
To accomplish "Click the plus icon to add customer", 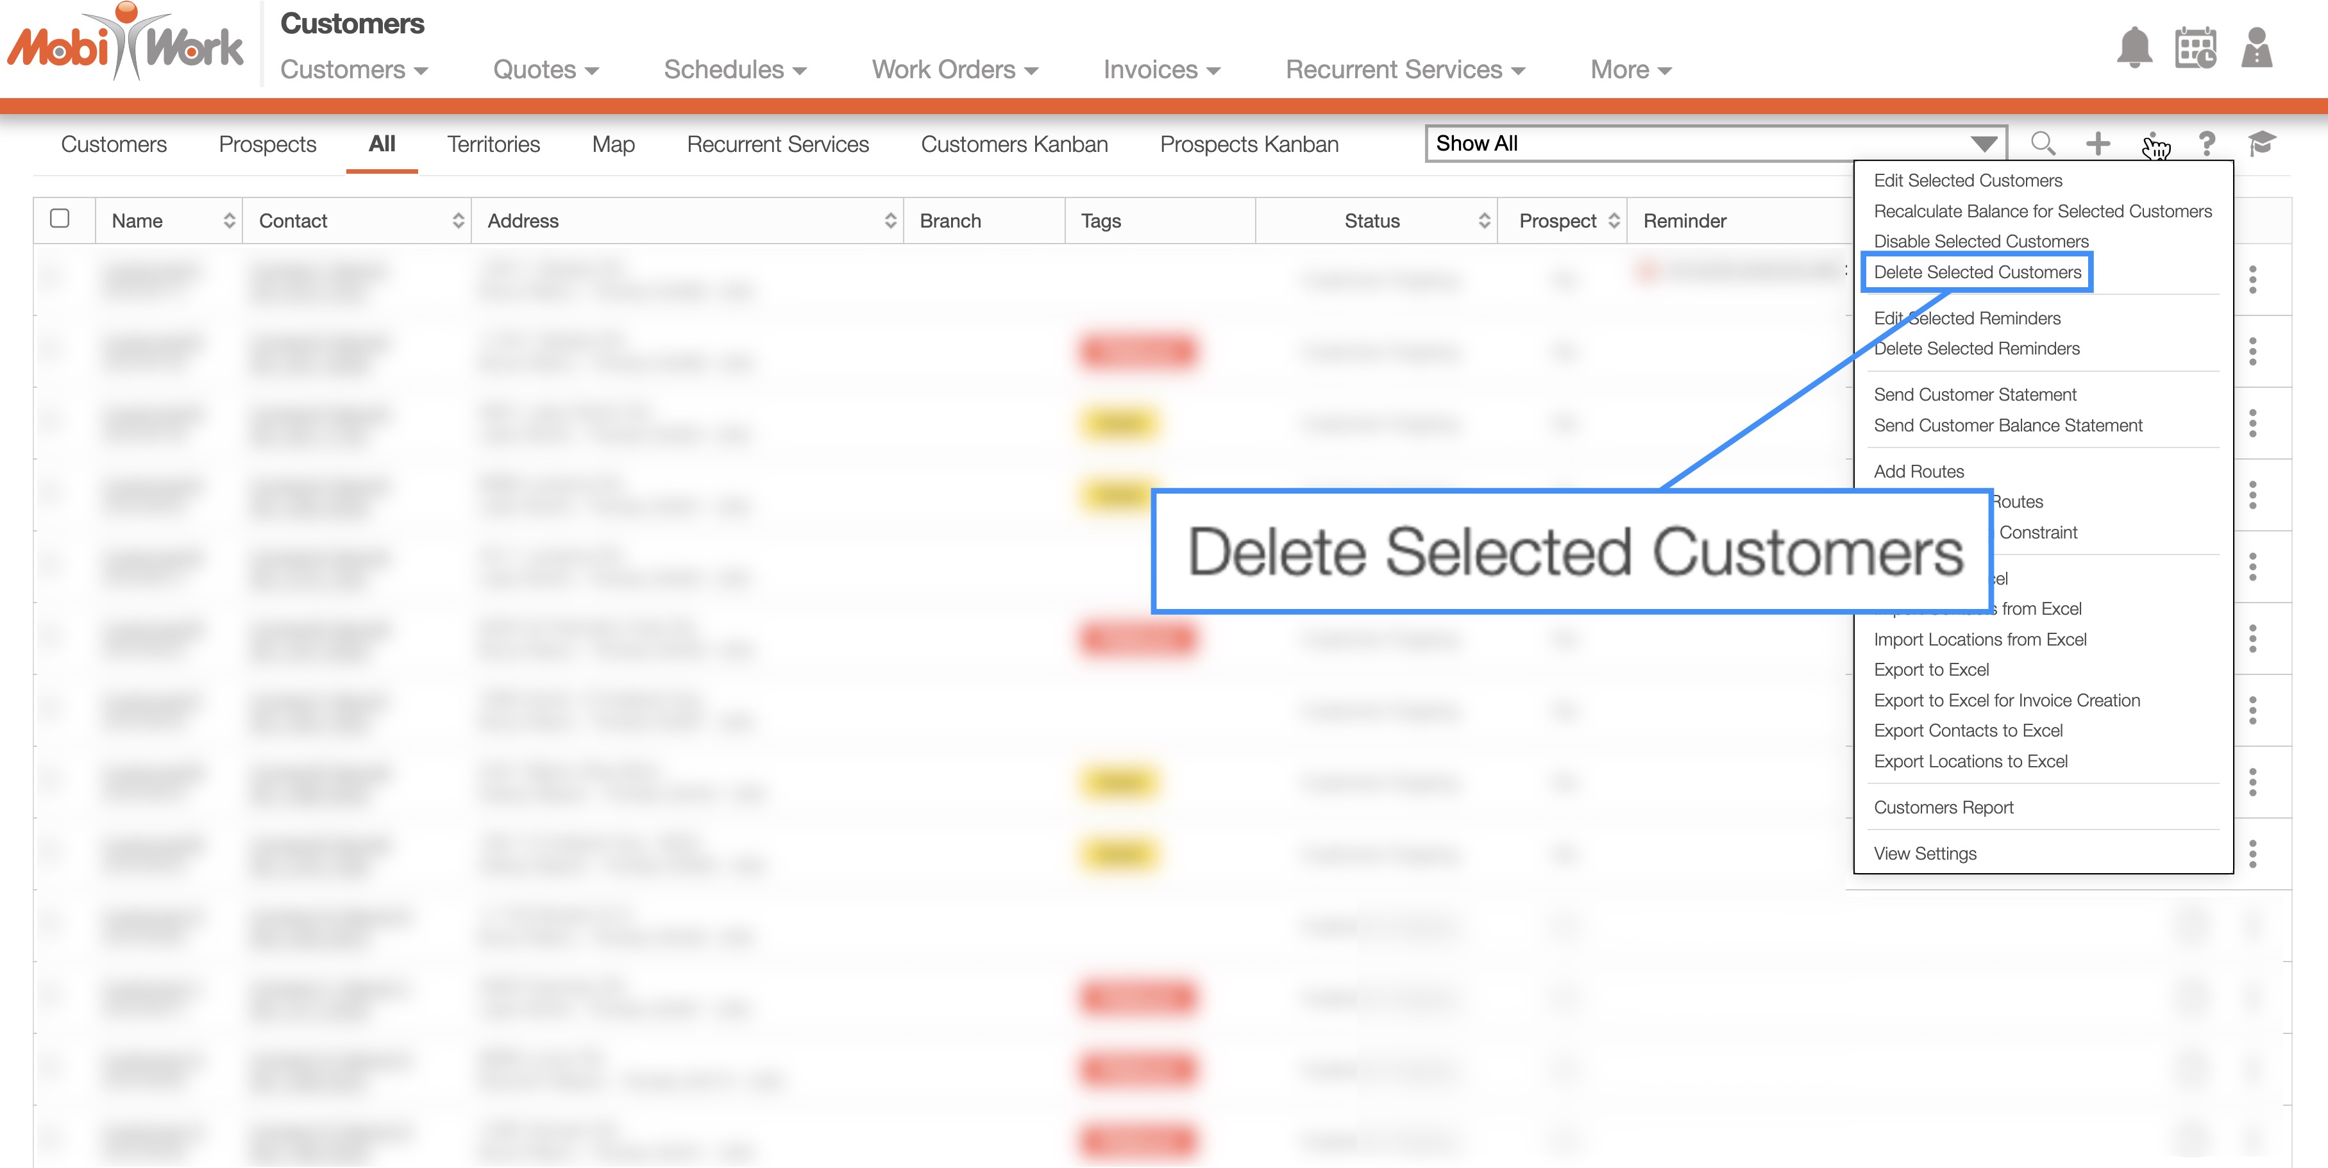I will pos(2098,144).
